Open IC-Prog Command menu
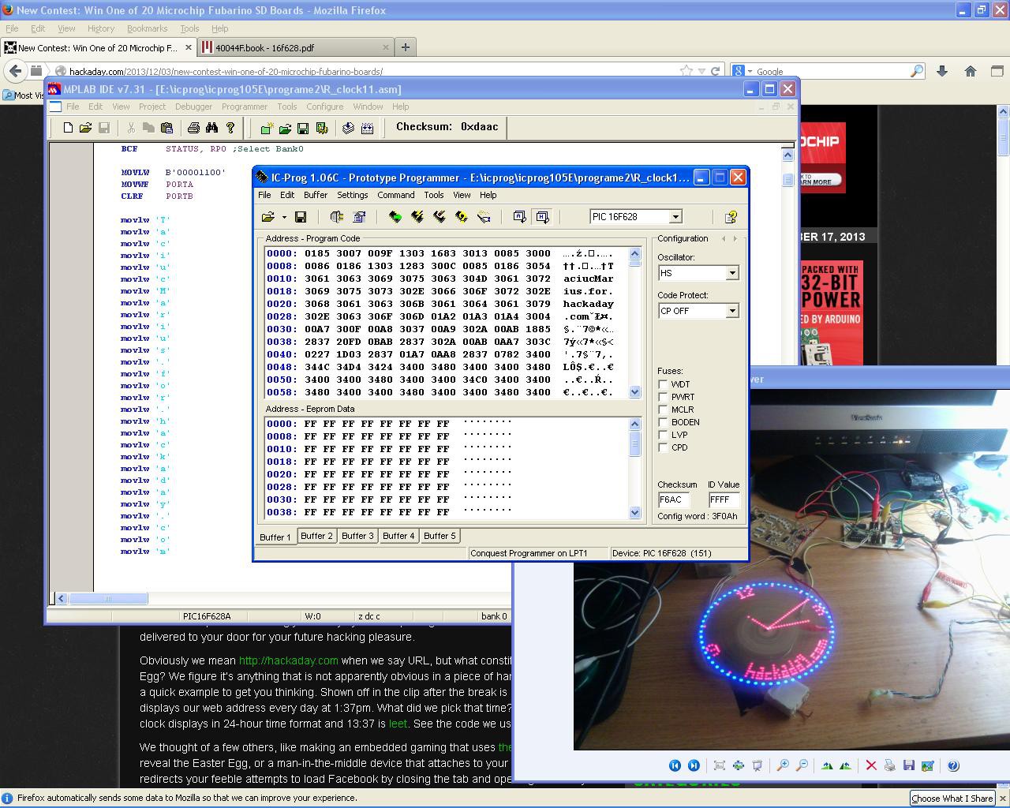Screen dimensions: 1010x808 (396, 195)
